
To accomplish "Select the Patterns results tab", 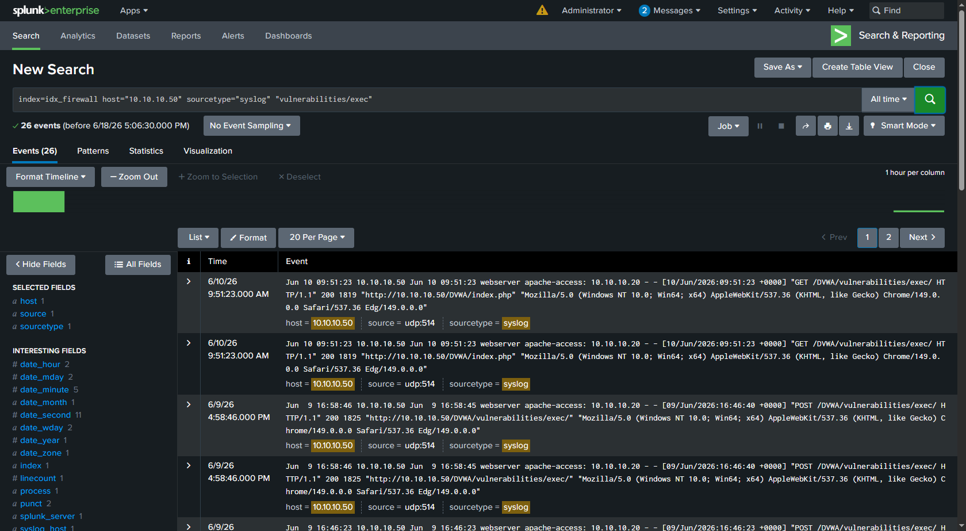I will pyautogui.click(x=93, y=151).
